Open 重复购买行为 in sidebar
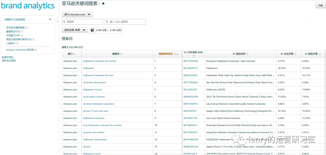The width and height of the screenshot is (326, 155). point(13,32)
